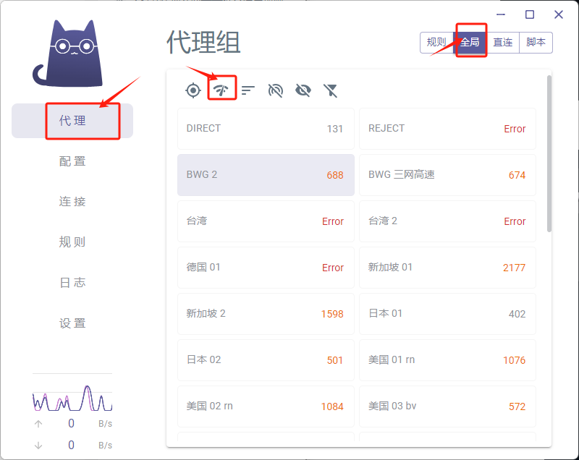Select the REJECT proxy card

(447, 129)
